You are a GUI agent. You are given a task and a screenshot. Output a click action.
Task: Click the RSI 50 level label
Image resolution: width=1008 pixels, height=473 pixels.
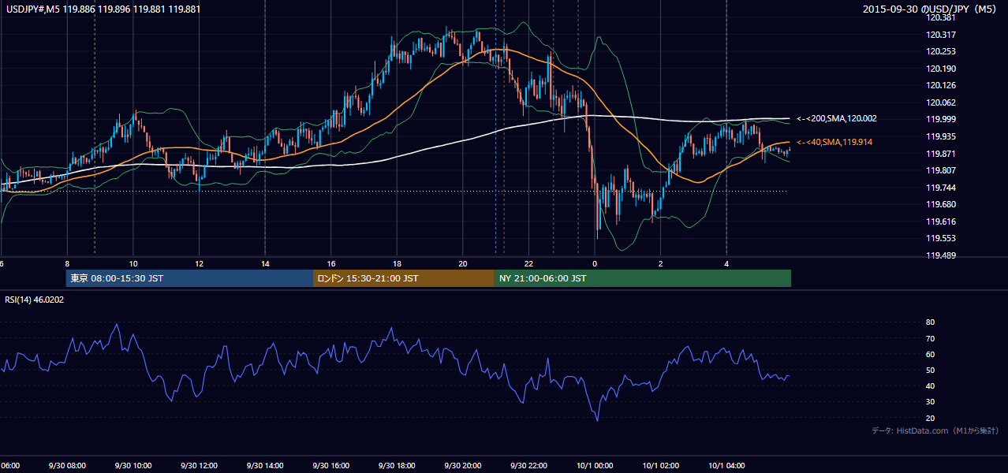click(930, 370)
